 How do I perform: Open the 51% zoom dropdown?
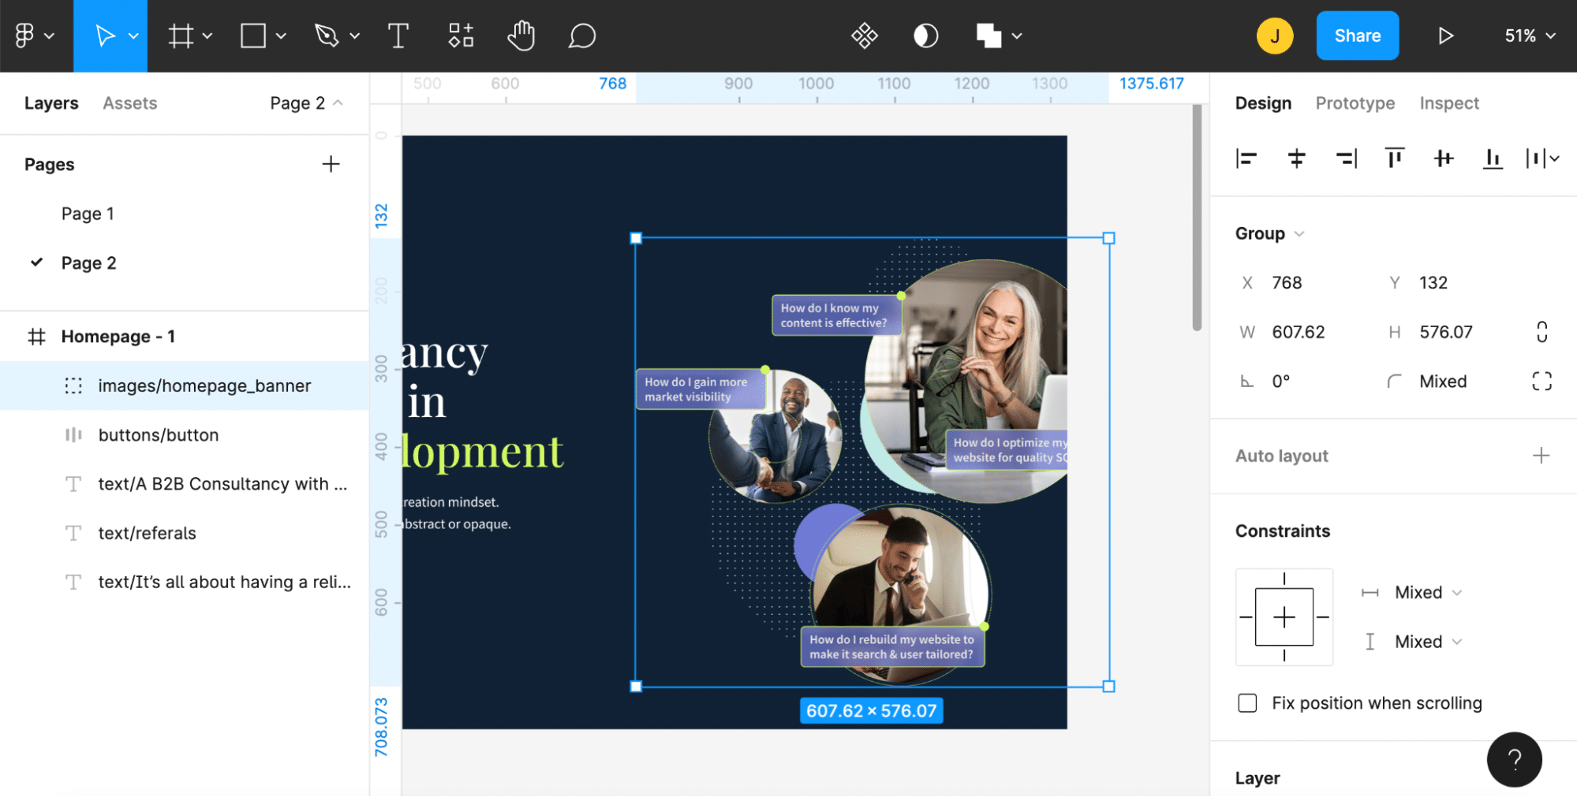[x=1530, y=36]
